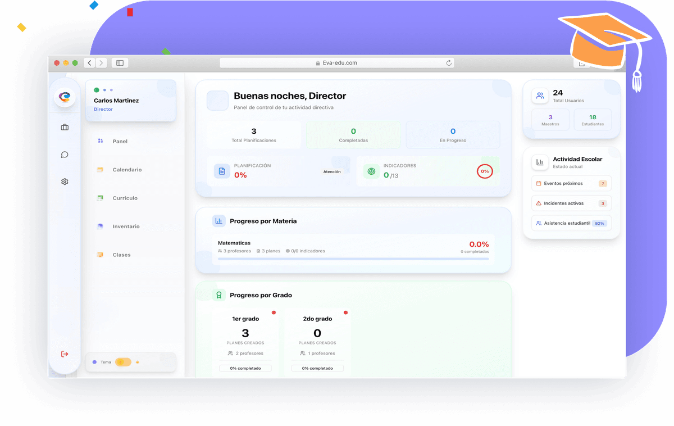This screenshot has width=674, height=426.
Task: Click the Eventos próximos toggle row
Action: pos(571,183)
